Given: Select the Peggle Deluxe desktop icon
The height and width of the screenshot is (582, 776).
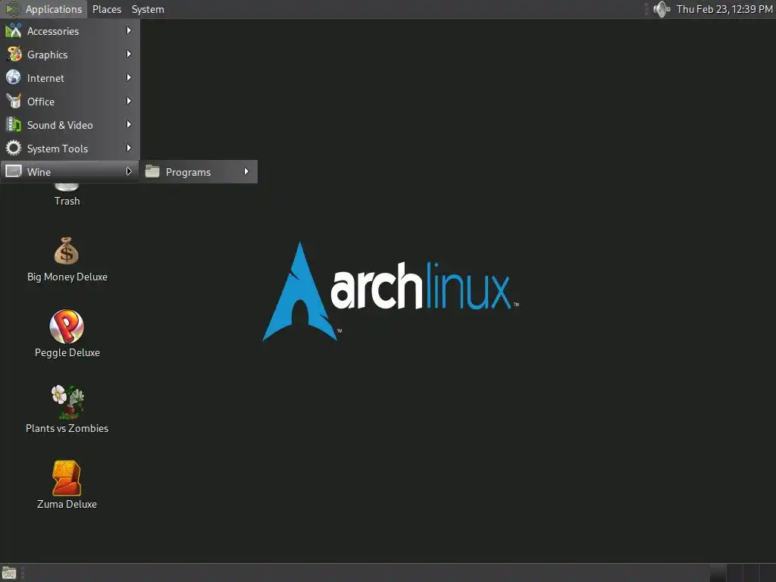Looking at the screenshot, I should click(67, 327).
